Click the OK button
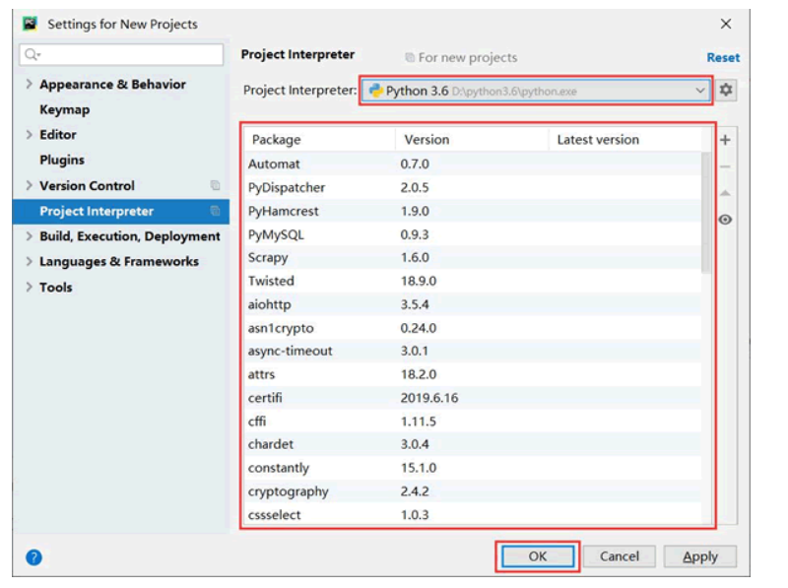 (x=538, y=556)
